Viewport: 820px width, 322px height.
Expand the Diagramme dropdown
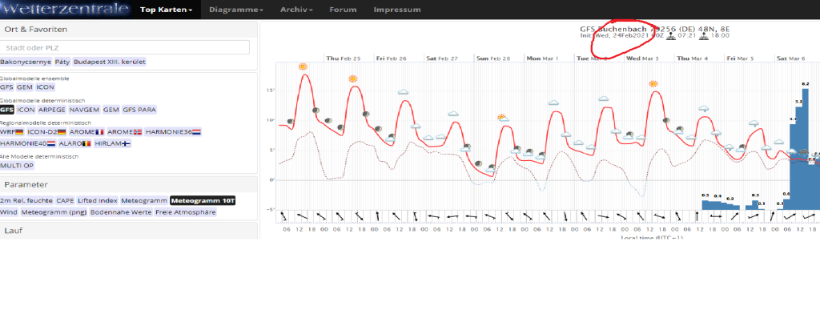coord(235,10)
